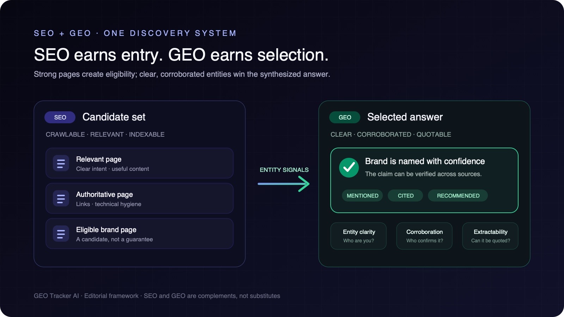Click the GEO Tracker AI footer text

pos(157,296)
